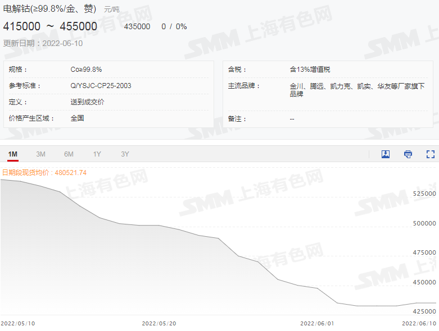Select the Co≥99.8% specification value
The width and height of the screenshot is (439, 331).
point(86,70)
